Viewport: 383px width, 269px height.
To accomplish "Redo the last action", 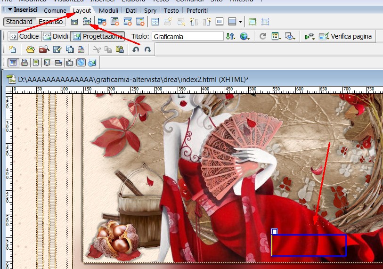I will 147,49.
